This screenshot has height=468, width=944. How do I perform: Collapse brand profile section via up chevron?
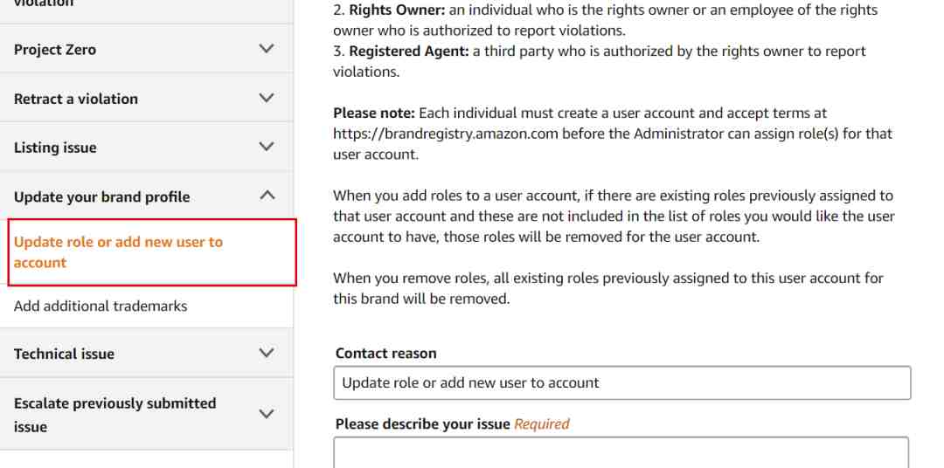(267, 195)
